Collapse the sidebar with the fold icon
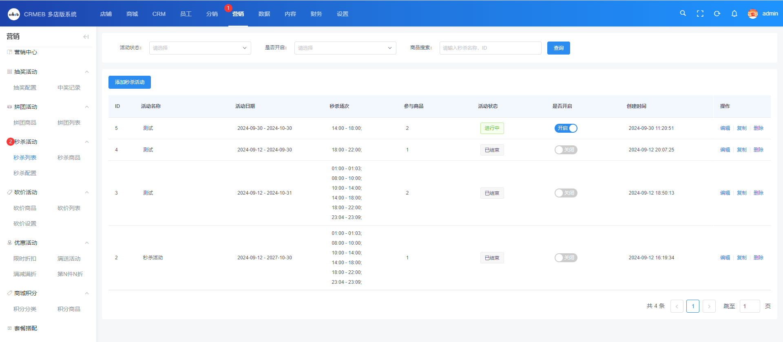The image size is (783, 342). (86, 37)
